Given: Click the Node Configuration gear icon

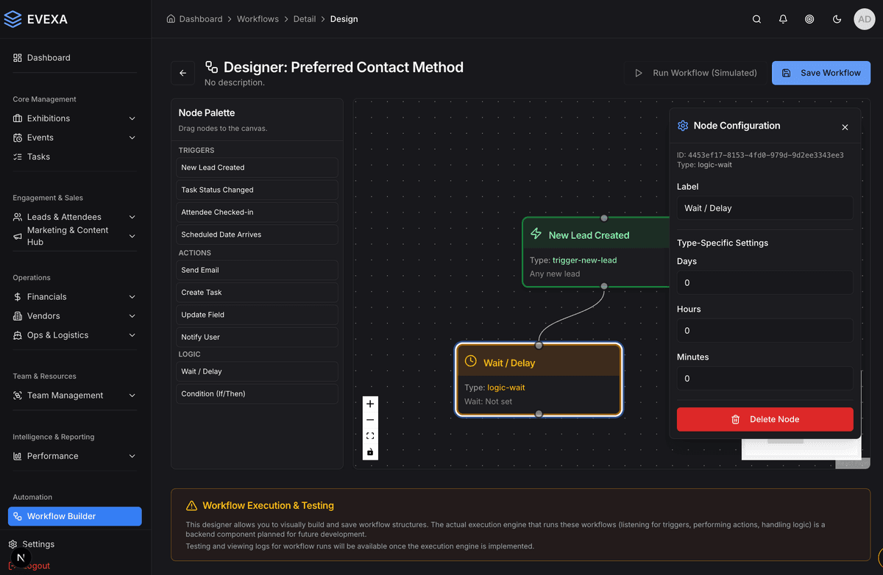Looking at the screenshot, I should [x=682, y=126].
